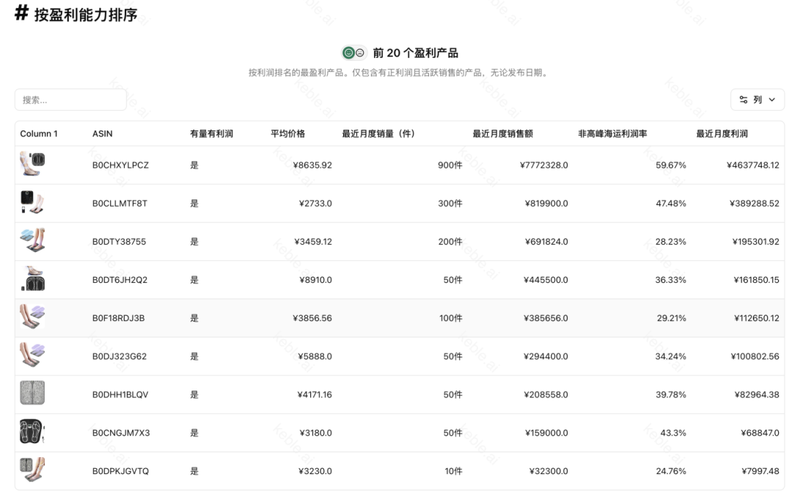The height and width of the screenshot is (496, 792).
Task: Click the 非高峰海运利润率 column header
Action: coord(612,133)
